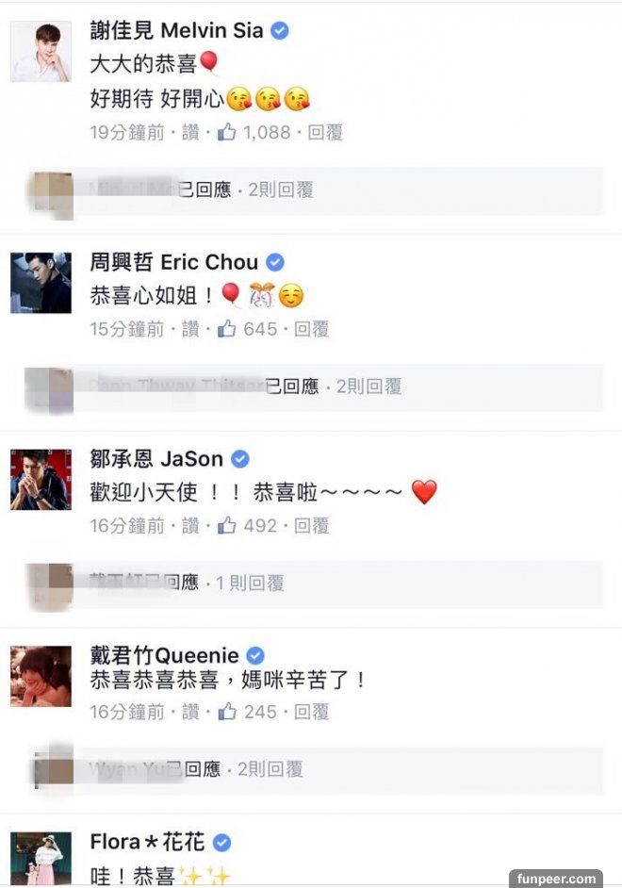Reply to Melvin Sia's comment via 回覆

tap(326, 133)
